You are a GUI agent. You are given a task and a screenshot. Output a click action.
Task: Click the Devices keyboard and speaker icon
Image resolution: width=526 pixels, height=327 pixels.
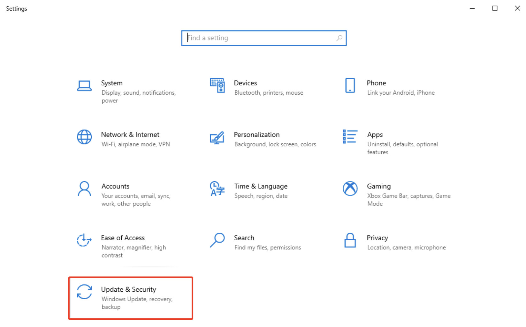click(217, 85)
